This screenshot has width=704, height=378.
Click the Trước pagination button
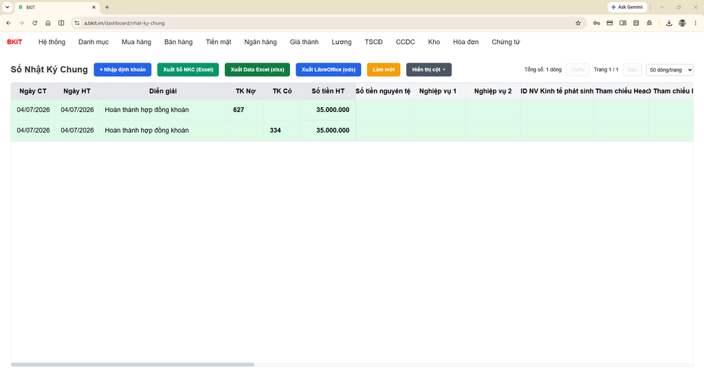point(577,69)
